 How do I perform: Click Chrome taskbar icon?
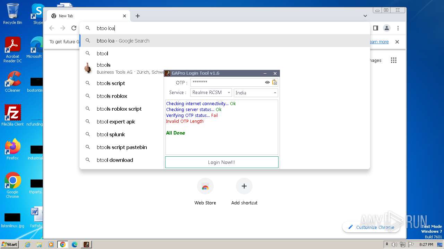[x=63, y=245]
